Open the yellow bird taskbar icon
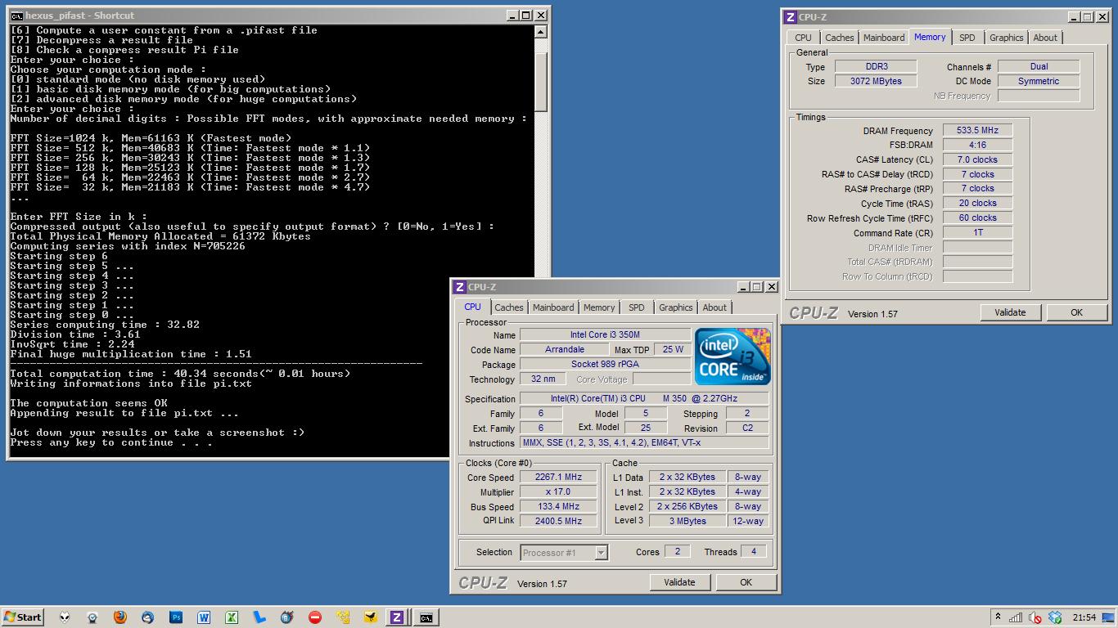 (371, 617)
